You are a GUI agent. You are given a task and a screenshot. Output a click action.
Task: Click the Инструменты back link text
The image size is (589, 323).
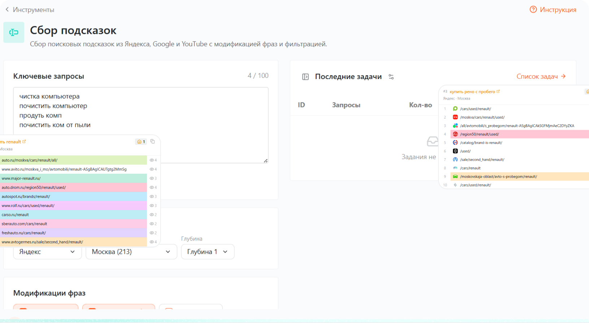pyautogui.click(x=34, y=10)
